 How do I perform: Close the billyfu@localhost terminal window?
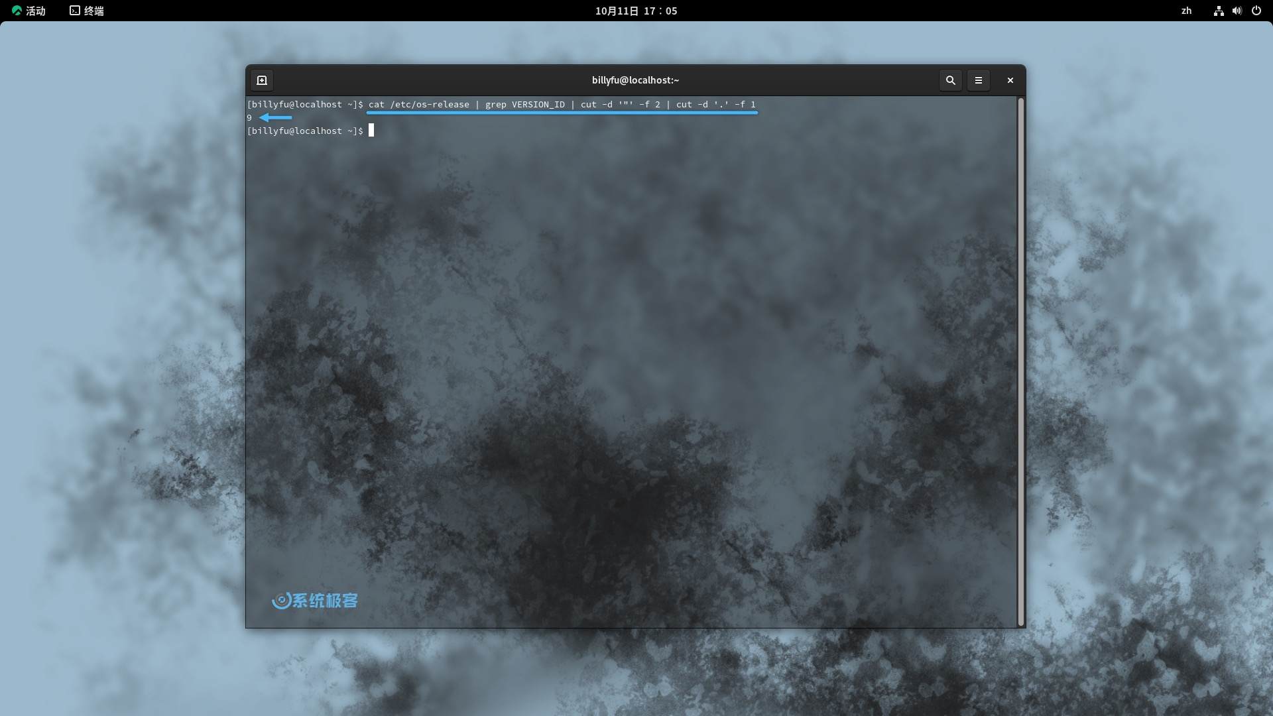click(x=1010, y=80)
